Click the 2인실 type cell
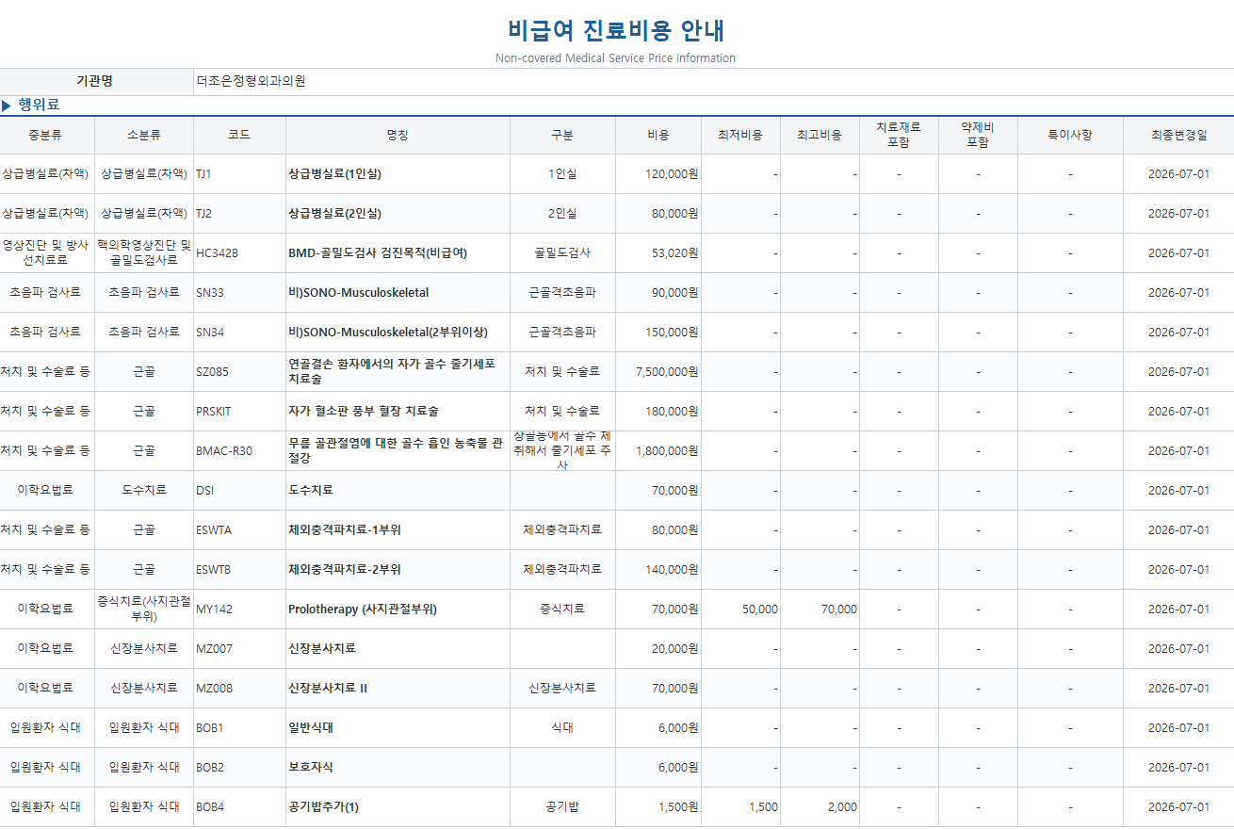 point(562,214)
